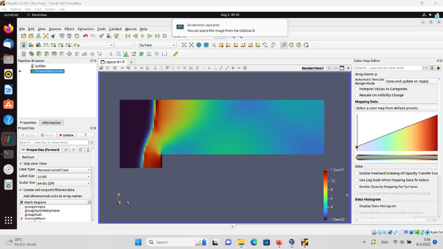Click the Reset Camera icon
The width and height of the screenshot is (443, 249).
point(184,45)
